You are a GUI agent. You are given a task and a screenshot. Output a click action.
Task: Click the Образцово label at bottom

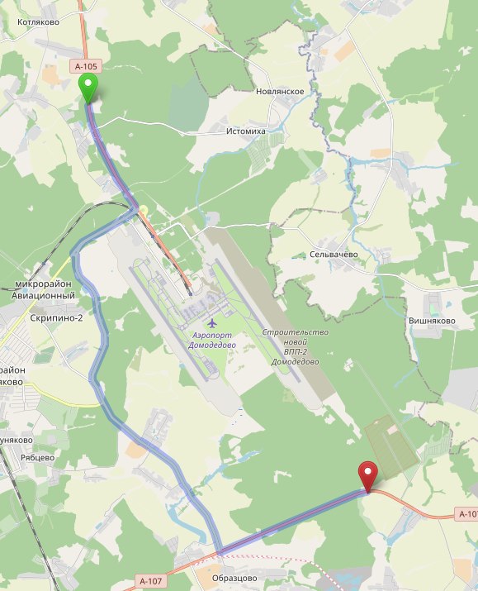(x=234, y=578)
